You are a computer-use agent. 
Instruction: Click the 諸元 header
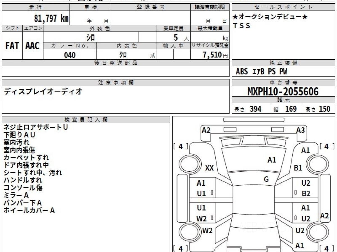tap(284, 100)
